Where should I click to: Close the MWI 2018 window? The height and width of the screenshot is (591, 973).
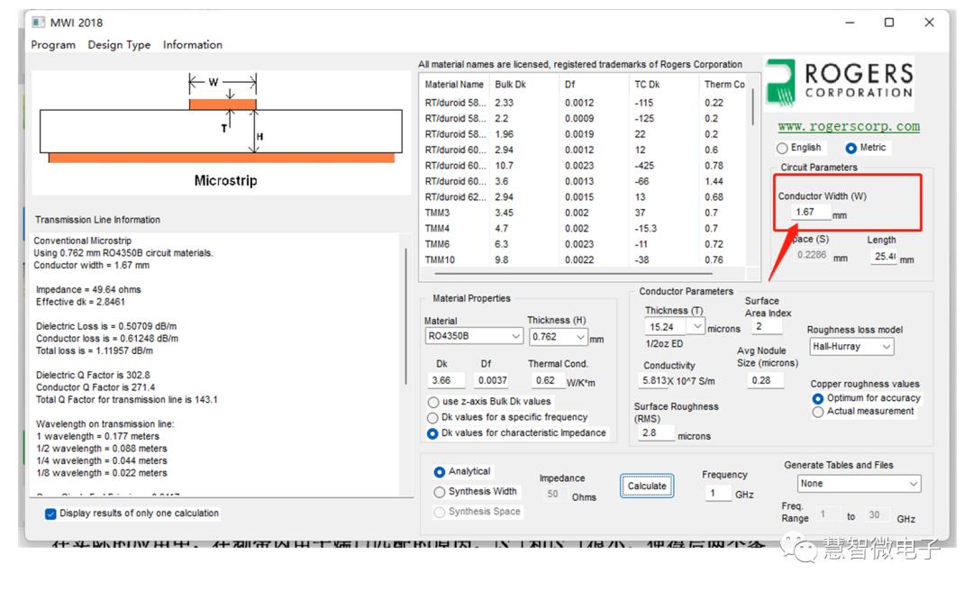coord(929,23)
